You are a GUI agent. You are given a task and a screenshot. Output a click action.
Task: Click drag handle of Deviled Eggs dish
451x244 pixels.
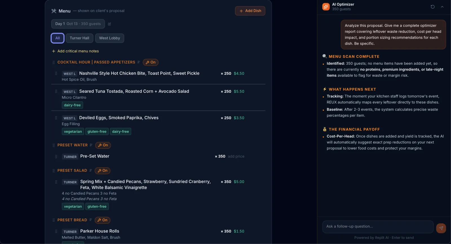[x=56, y=118]
